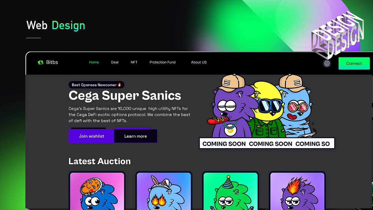Open the pink auction card with blue character
This screenshot has height=210, width=373.
click(97, 190)
